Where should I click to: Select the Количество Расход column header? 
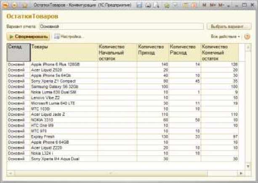tap(185, 53)
